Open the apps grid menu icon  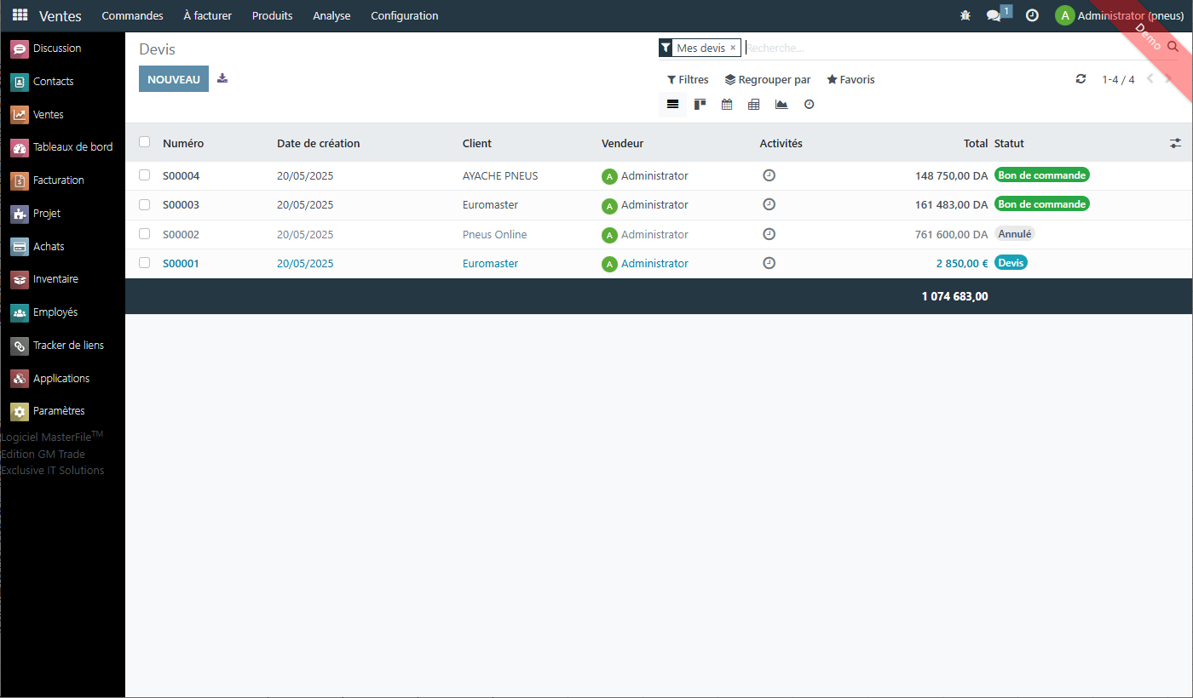(x=20, y=15)
